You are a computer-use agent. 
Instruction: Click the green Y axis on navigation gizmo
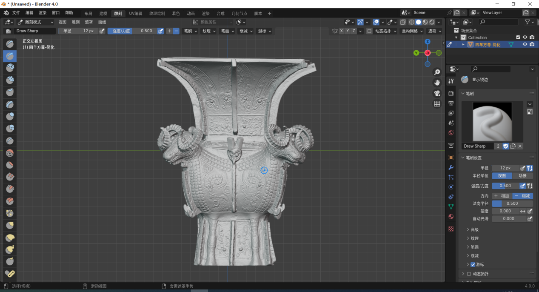416,53
